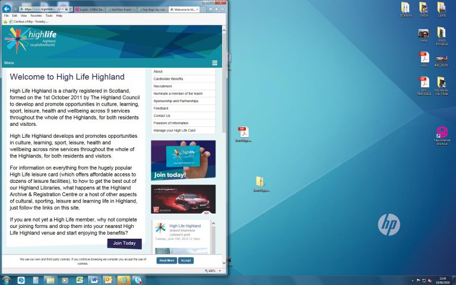Open the Windows Start button

click(7, 280)
